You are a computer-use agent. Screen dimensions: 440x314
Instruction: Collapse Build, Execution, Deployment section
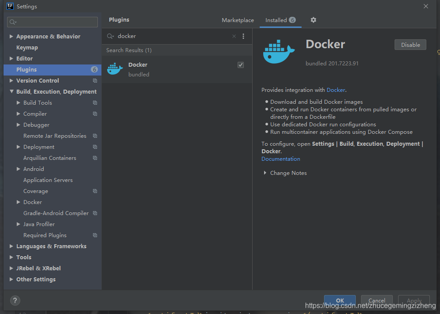11,92
